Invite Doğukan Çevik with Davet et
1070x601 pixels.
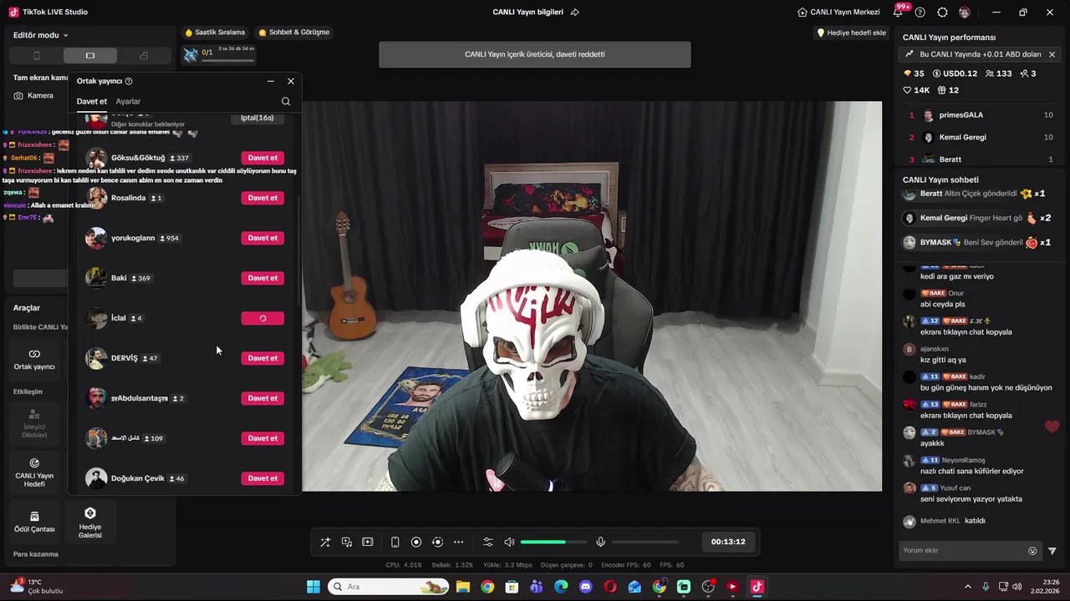click(x=262, y=478)
